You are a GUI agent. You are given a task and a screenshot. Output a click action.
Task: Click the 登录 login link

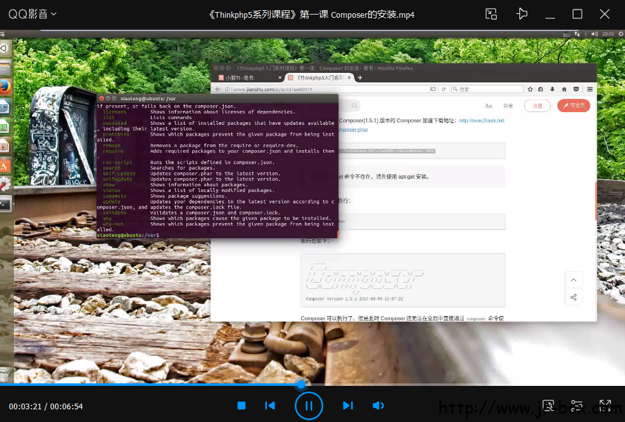click(508, 106)
